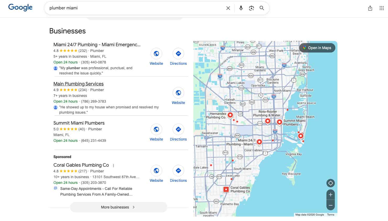The width and height of the screenshot is (388, 221).
Task: Start a voice search with the microphone icon
Action: click(241, 8)
